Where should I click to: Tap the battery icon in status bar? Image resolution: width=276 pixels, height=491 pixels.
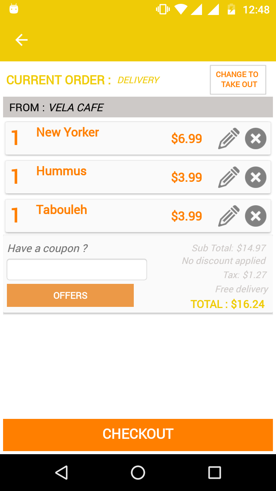pyautogui.click(x=231, y=9)
